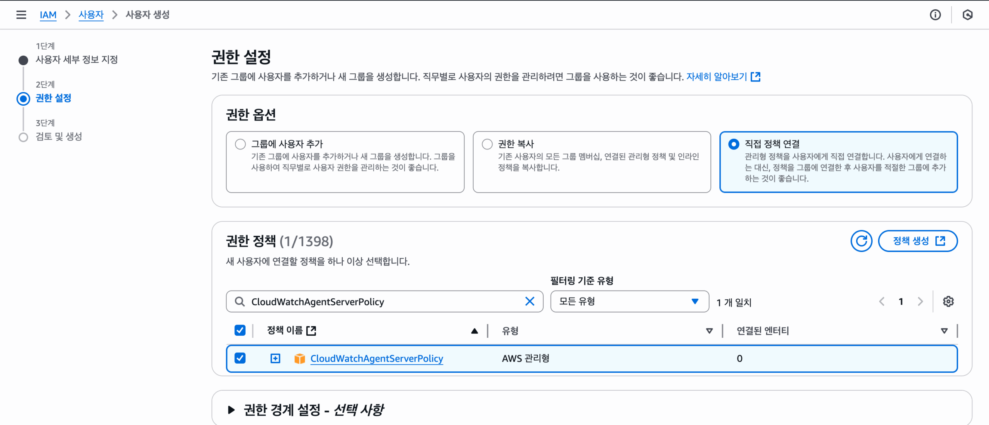Click the info circle icon

(x=935, y=15)
